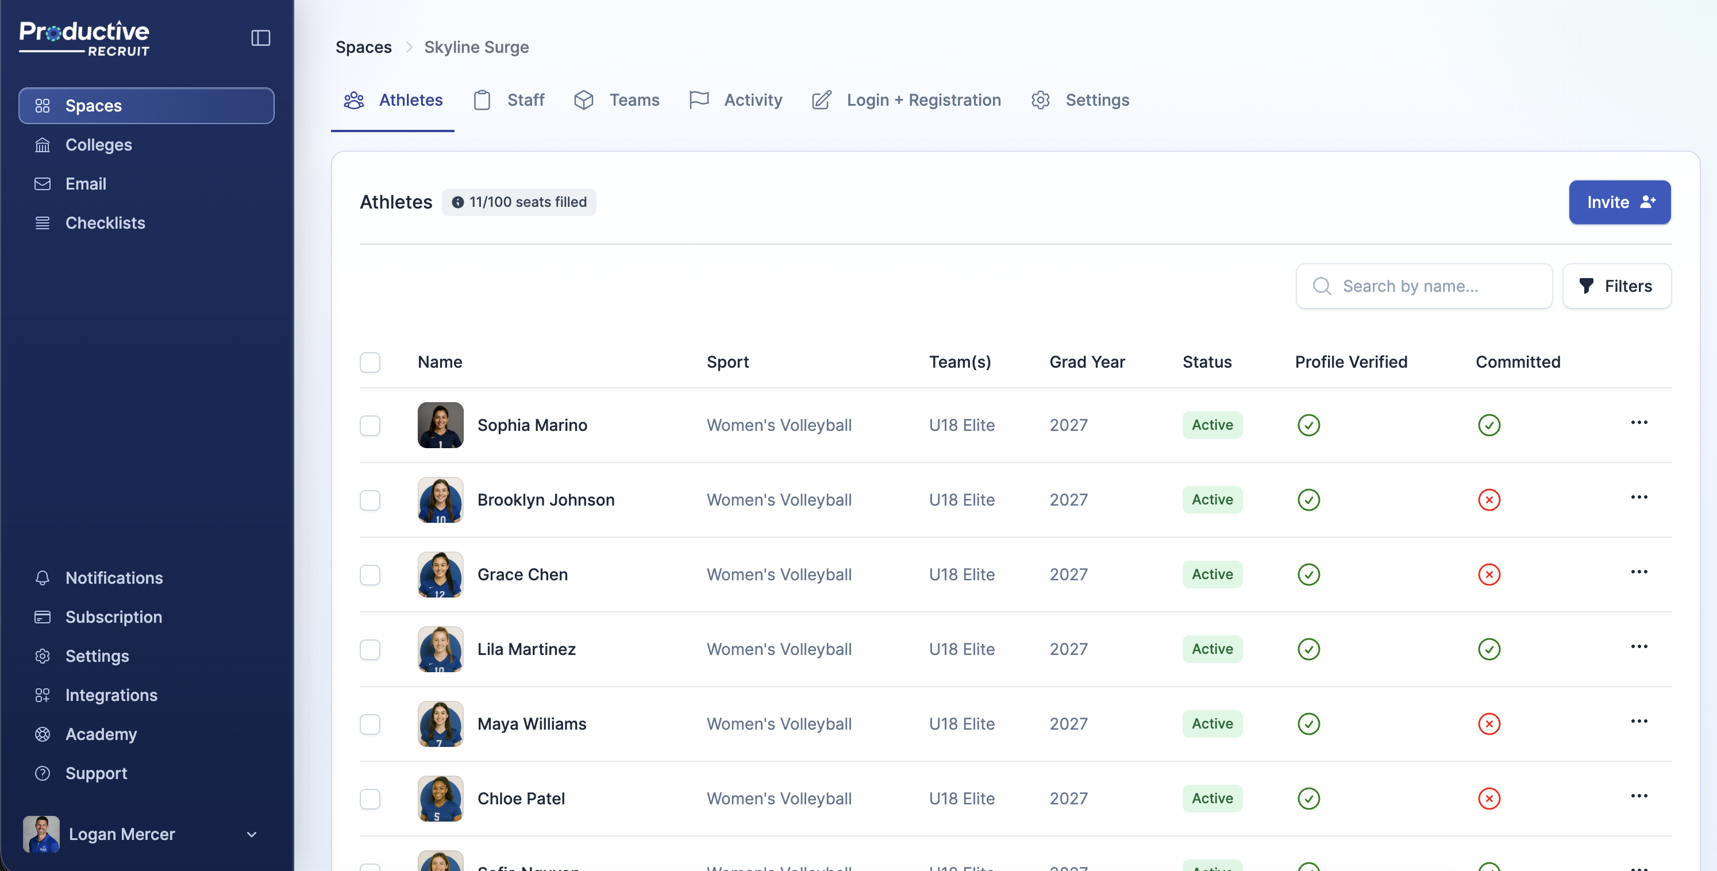Open the Activity tab
This screenshot has width=1717, height=871.
click(x=753, y=100)
